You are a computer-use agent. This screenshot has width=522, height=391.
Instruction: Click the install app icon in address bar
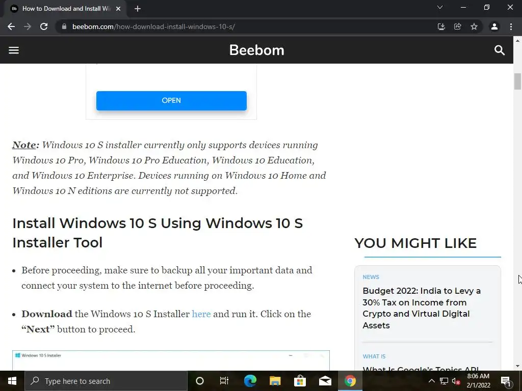coord(441,26)
